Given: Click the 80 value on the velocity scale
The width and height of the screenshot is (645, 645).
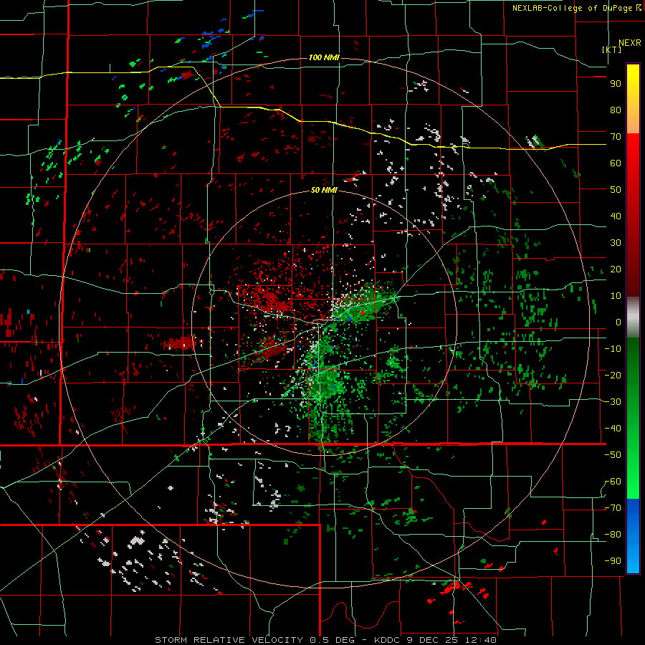Looking at the screenshot, I should coord(616,110).
